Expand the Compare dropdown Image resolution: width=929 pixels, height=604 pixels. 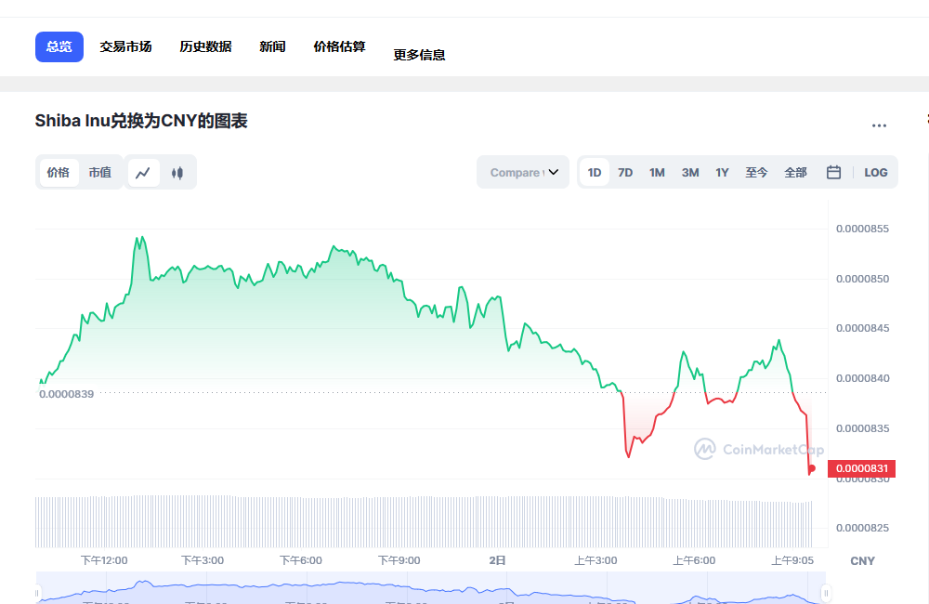[x=522, y=172]
